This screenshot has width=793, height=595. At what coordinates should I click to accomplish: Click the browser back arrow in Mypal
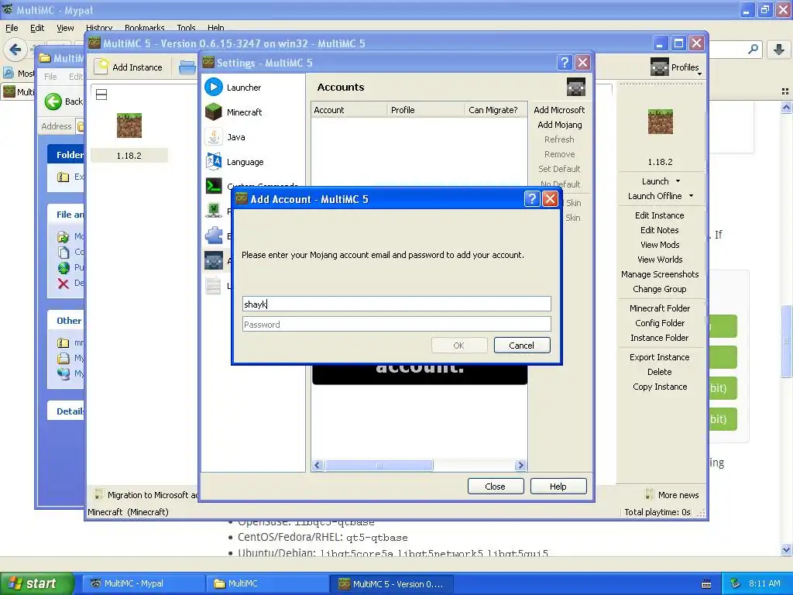point(15,50)
